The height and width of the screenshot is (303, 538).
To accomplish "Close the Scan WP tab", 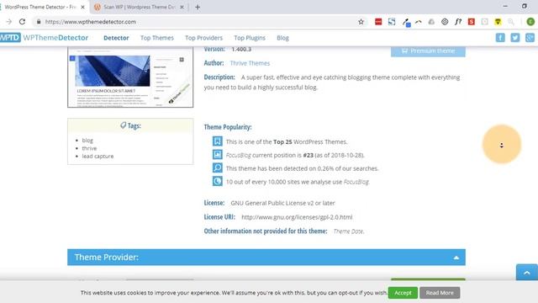I will pyautogui.click(x=182, y=7).
